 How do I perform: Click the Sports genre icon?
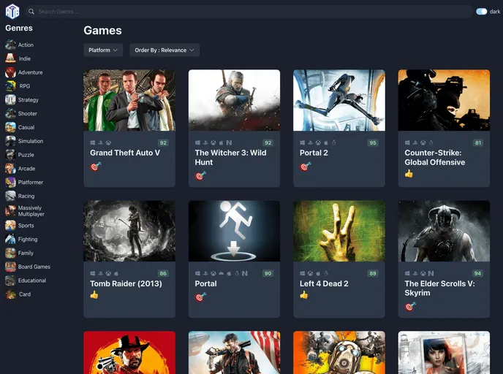click(10, 225)
